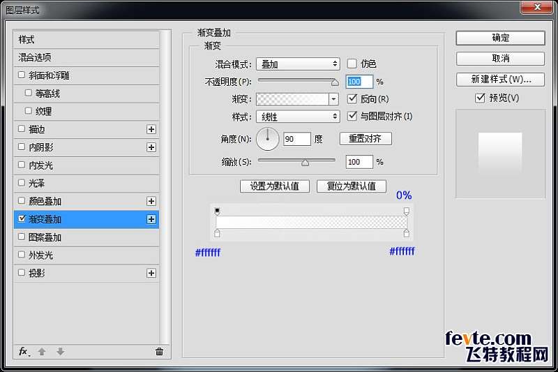Click the scale percent input field
558x372 pixels.
tap(359, 162)
